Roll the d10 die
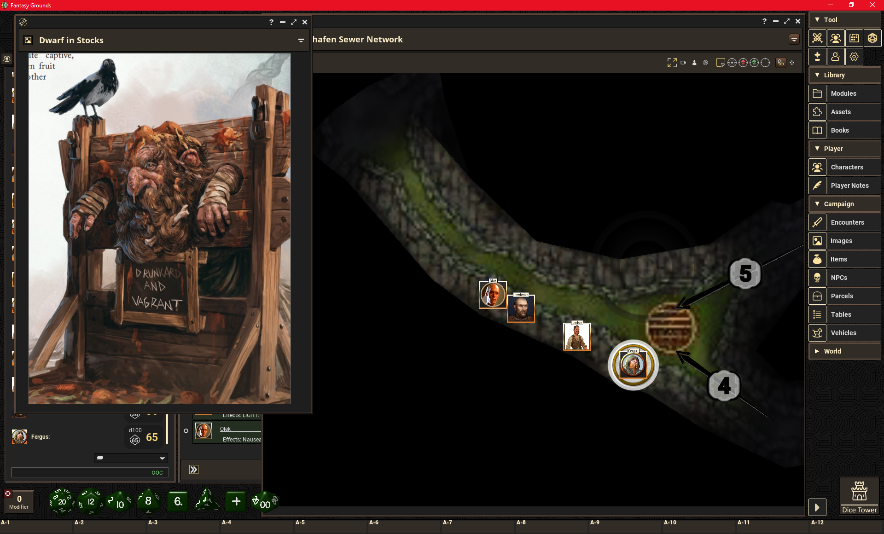884x534 pixels. coord(119,503)
